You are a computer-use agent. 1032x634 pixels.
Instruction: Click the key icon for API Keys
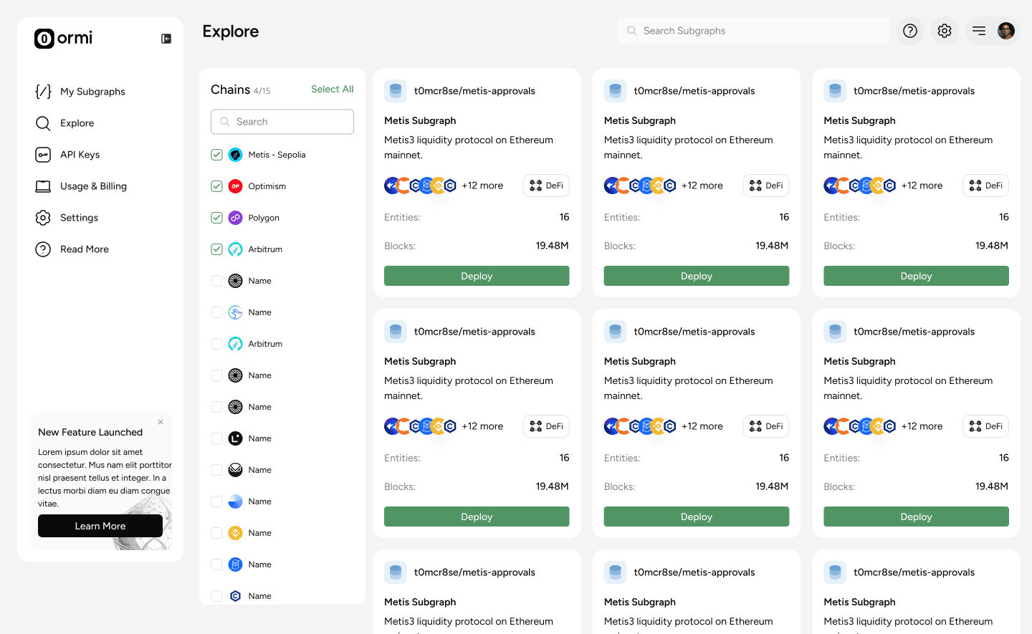(x=43, y=155)
